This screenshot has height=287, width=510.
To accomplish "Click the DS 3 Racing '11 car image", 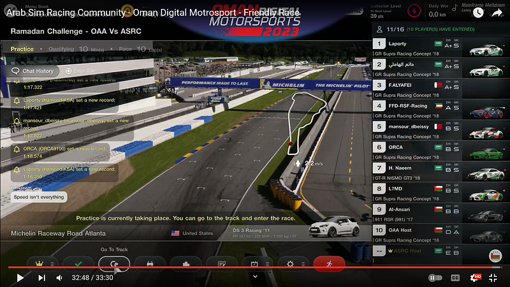I will click(x=334, y=226).
